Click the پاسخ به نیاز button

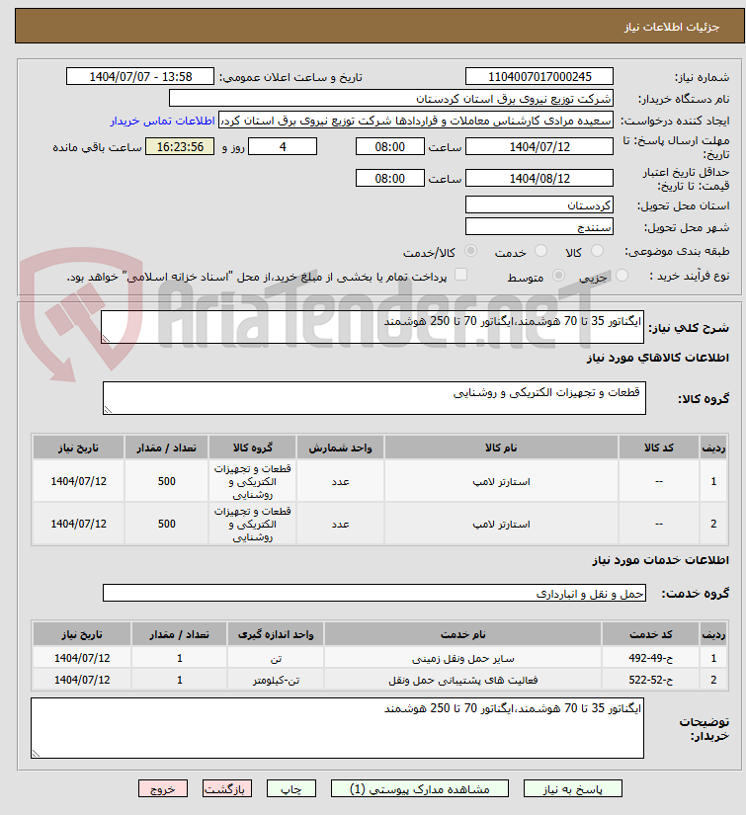(x=572, y=788)
